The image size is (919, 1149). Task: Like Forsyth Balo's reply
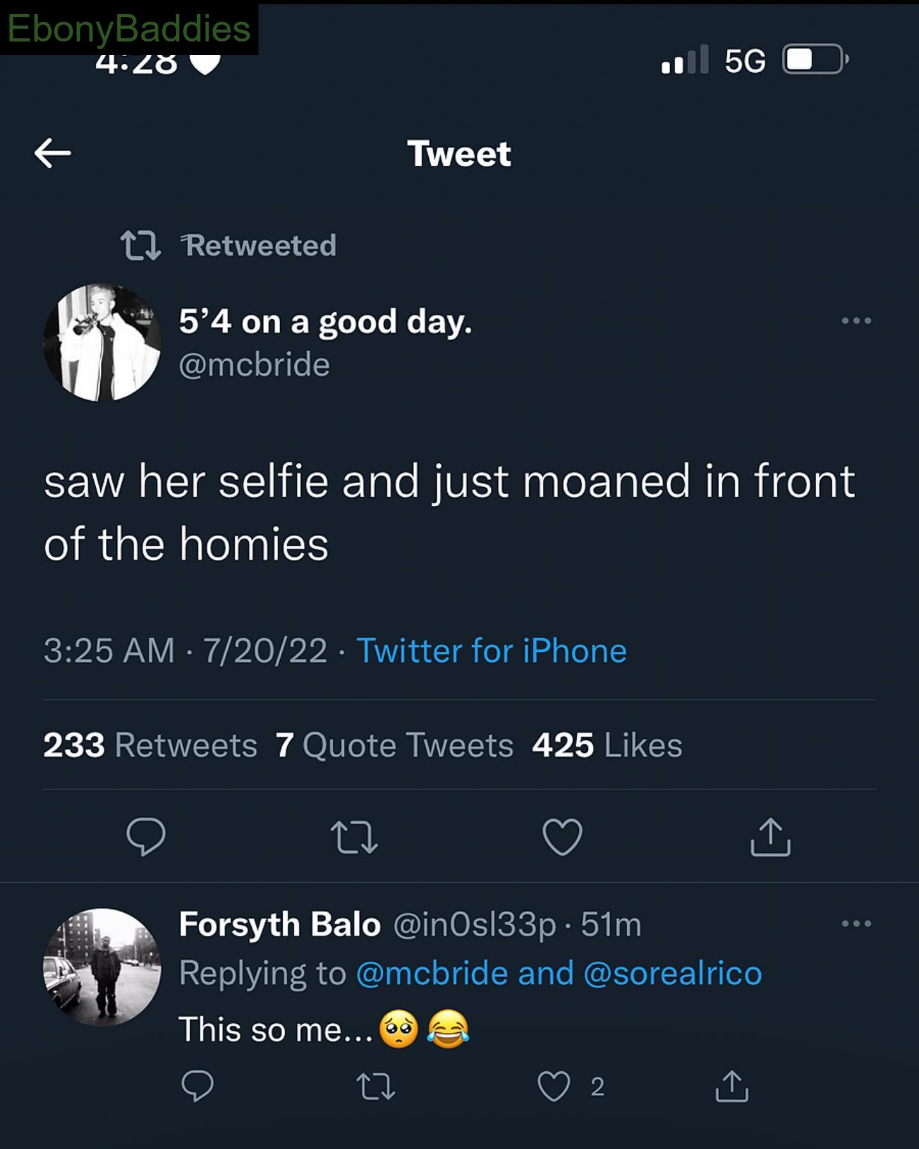pyautogui.click(x=553, y=1086)
